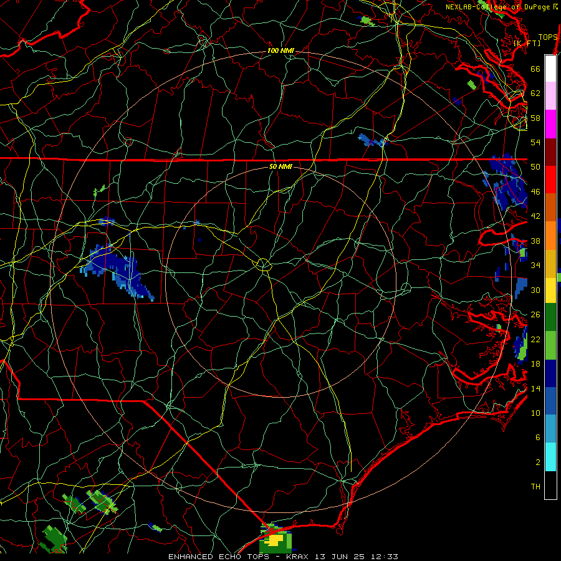The height and width of the screenshot is (561, 561).
Task: Click the 'ENHANCED ECHO TOPS' caption text
Action: [219, 557]
